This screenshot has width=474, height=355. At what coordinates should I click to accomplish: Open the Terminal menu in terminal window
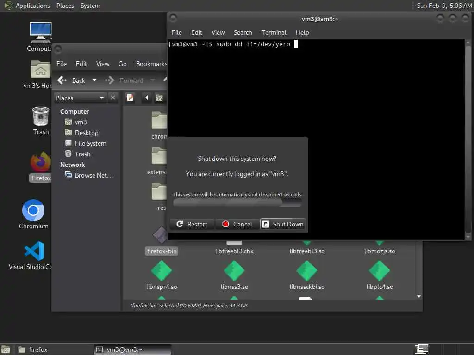[x=274, y=32]
